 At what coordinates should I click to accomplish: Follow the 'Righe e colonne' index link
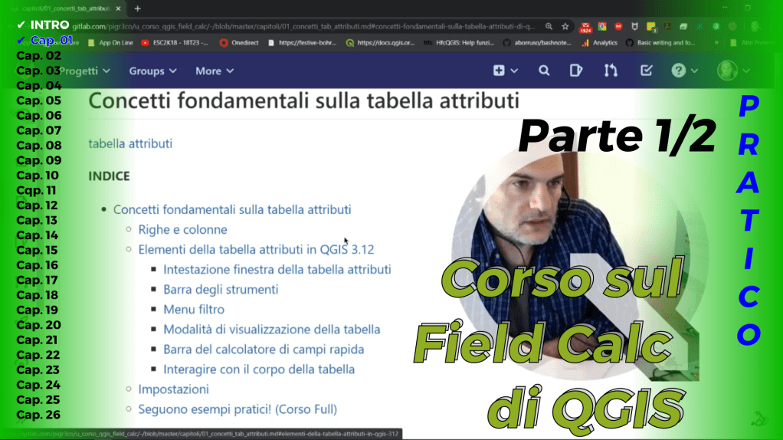pos(182,229)
